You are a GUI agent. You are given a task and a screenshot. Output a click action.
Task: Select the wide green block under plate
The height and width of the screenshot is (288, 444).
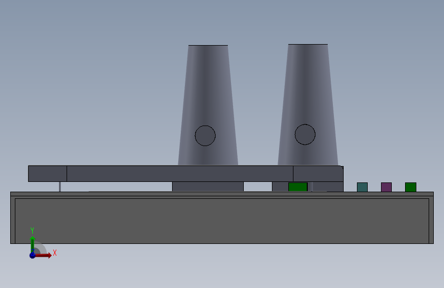click(298, 187)
